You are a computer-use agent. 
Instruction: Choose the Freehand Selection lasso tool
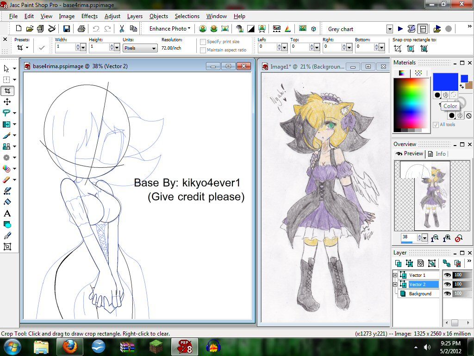click(6, 113)
